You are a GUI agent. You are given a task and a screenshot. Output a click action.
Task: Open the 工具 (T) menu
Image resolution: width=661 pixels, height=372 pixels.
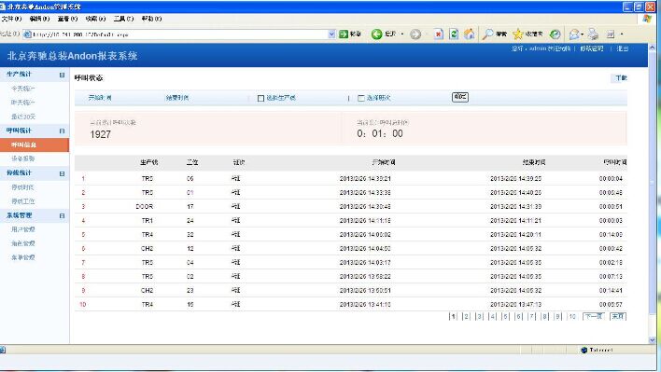tap(123, 19)
